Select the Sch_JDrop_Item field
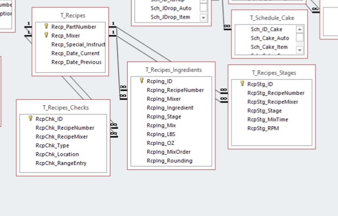The height and width of the screenshot is (216, 338). (170, 17)
